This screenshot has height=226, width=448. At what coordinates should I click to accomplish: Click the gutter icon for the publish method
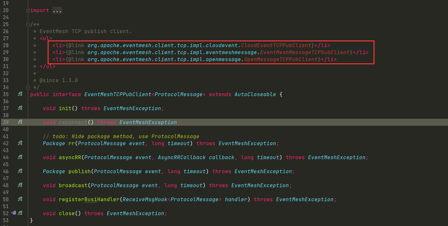pos(20,171)
